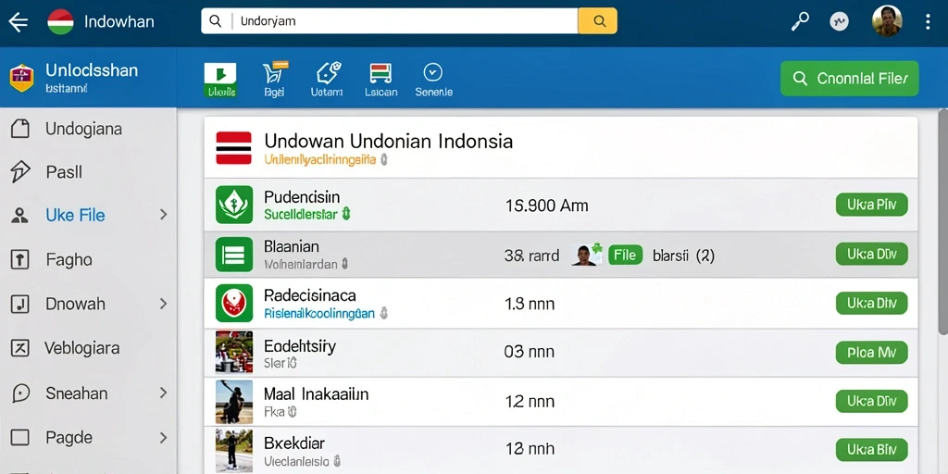Open the round activity icon in header
Screen dimensions: 948x474
[x=839, y=22]
